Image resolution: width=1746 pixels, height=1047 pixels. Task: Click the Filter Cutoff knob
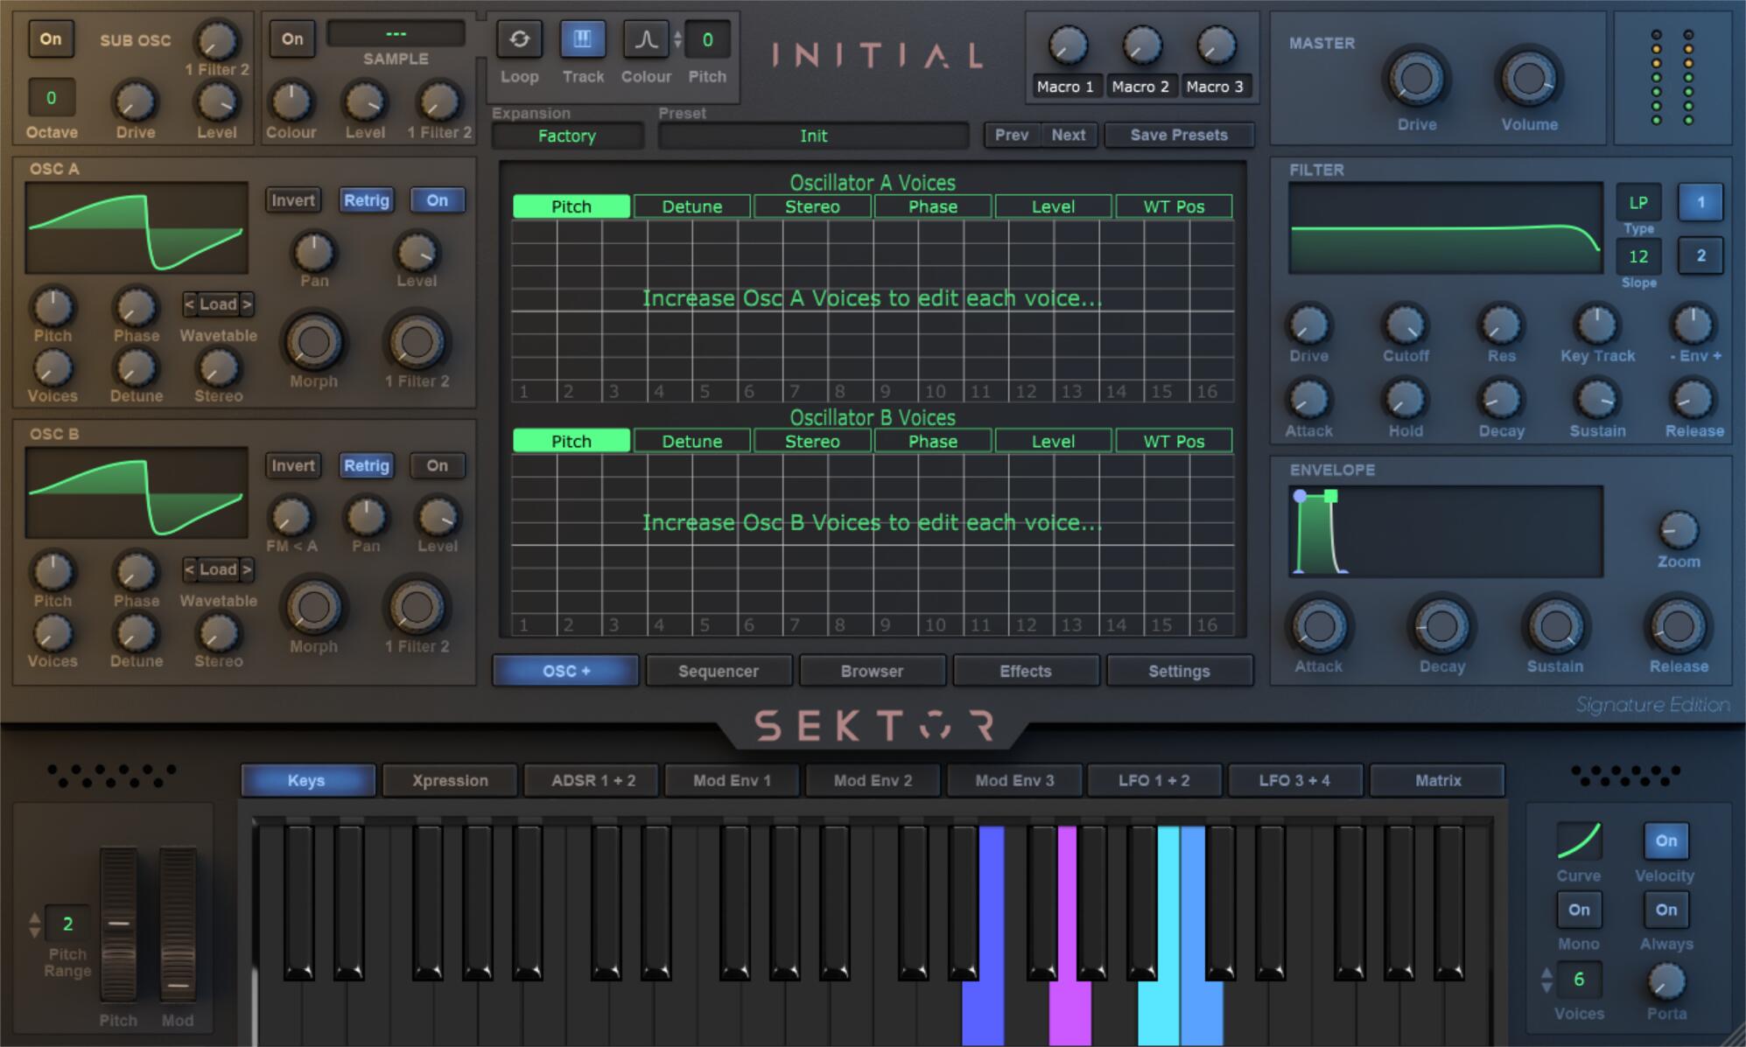click(1405, 325)
